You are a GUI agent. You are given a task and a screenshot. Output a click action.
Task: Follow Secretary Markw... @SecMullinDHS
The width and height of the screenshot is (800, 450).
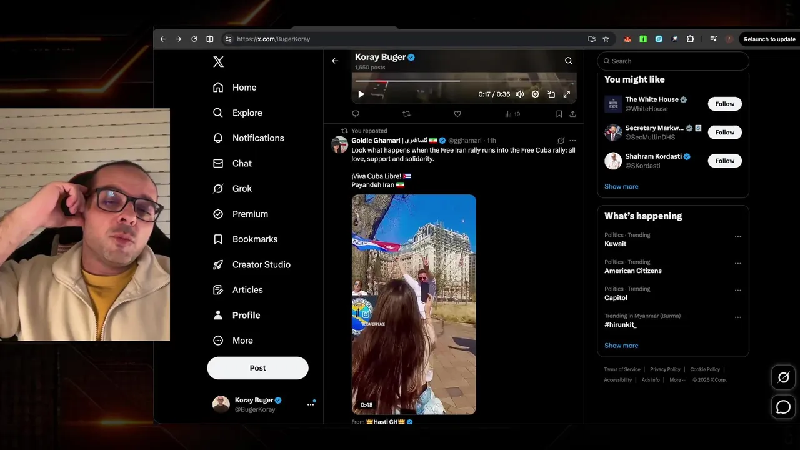coord(725,132)
